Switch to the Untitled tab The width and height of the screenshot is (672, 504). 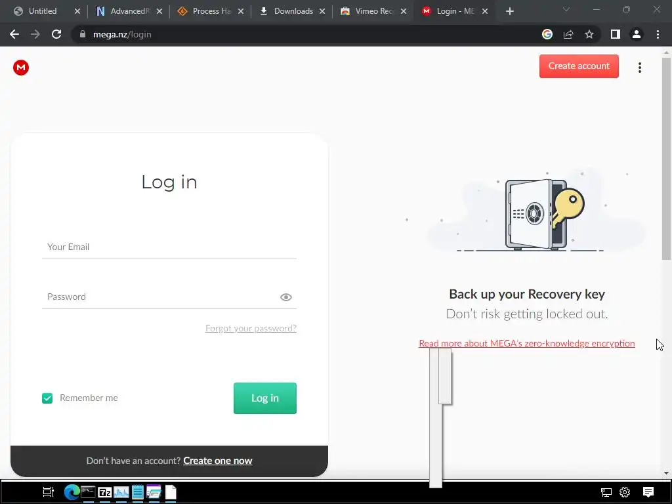pyautogui.click(x=43, y=11)
